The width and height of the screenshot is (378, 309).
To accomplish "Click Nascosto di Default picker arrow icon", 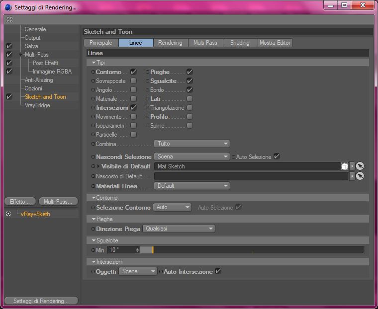I will coord(360,176).
